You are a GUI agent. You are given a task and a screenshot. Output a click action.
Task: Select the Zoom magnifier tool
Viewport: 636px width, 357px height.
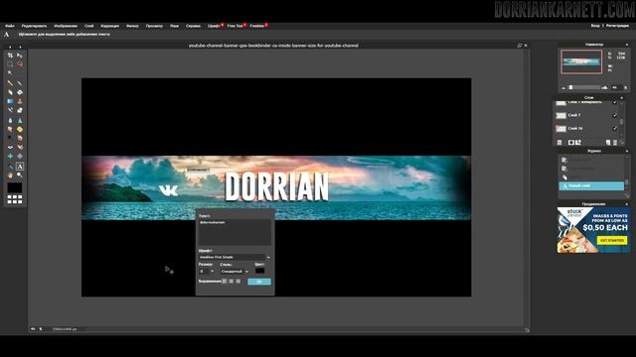(x=20, y=176)
